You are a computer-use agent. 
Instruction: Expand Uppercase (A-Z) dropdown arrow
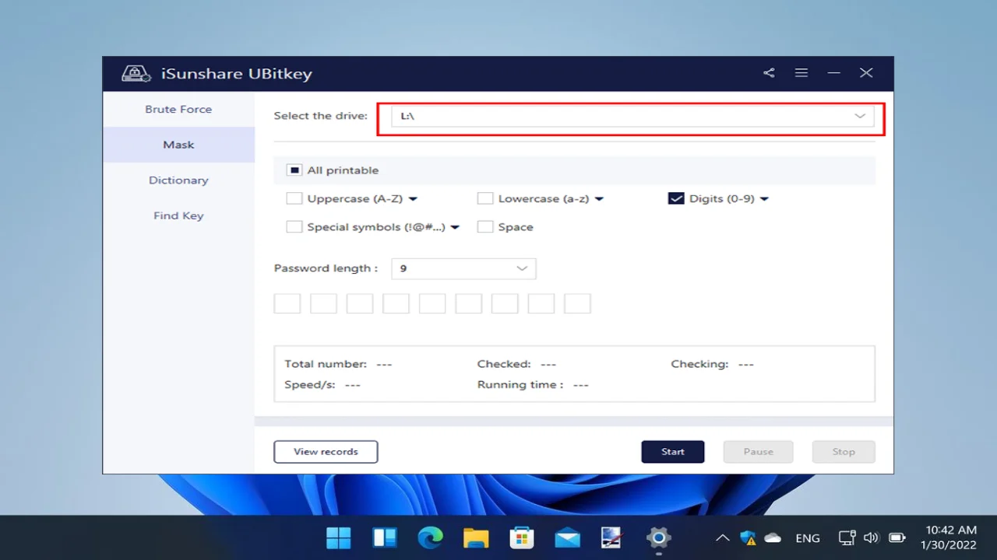(x=413, y=199)
